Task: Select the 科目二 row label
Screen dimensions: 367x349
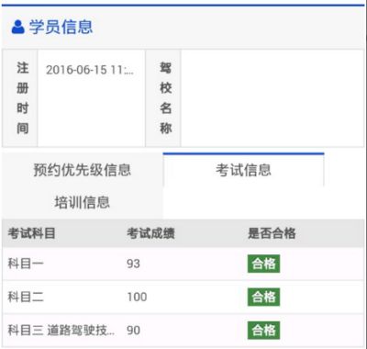Action: [26, 297]
